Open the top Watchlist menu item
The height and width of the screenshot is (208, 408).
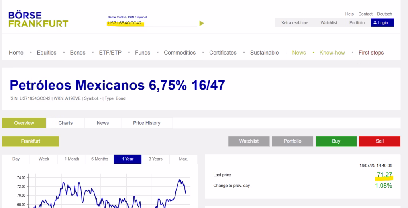pos(329,23)
